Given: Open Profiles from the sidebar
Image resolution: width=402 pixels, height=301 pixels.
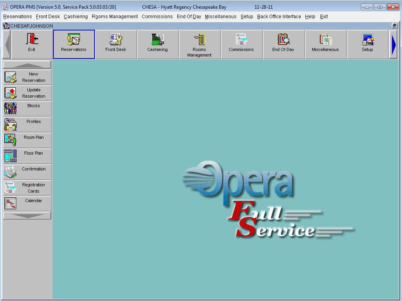Looking at the screenshot, I should tap(27, 125).
